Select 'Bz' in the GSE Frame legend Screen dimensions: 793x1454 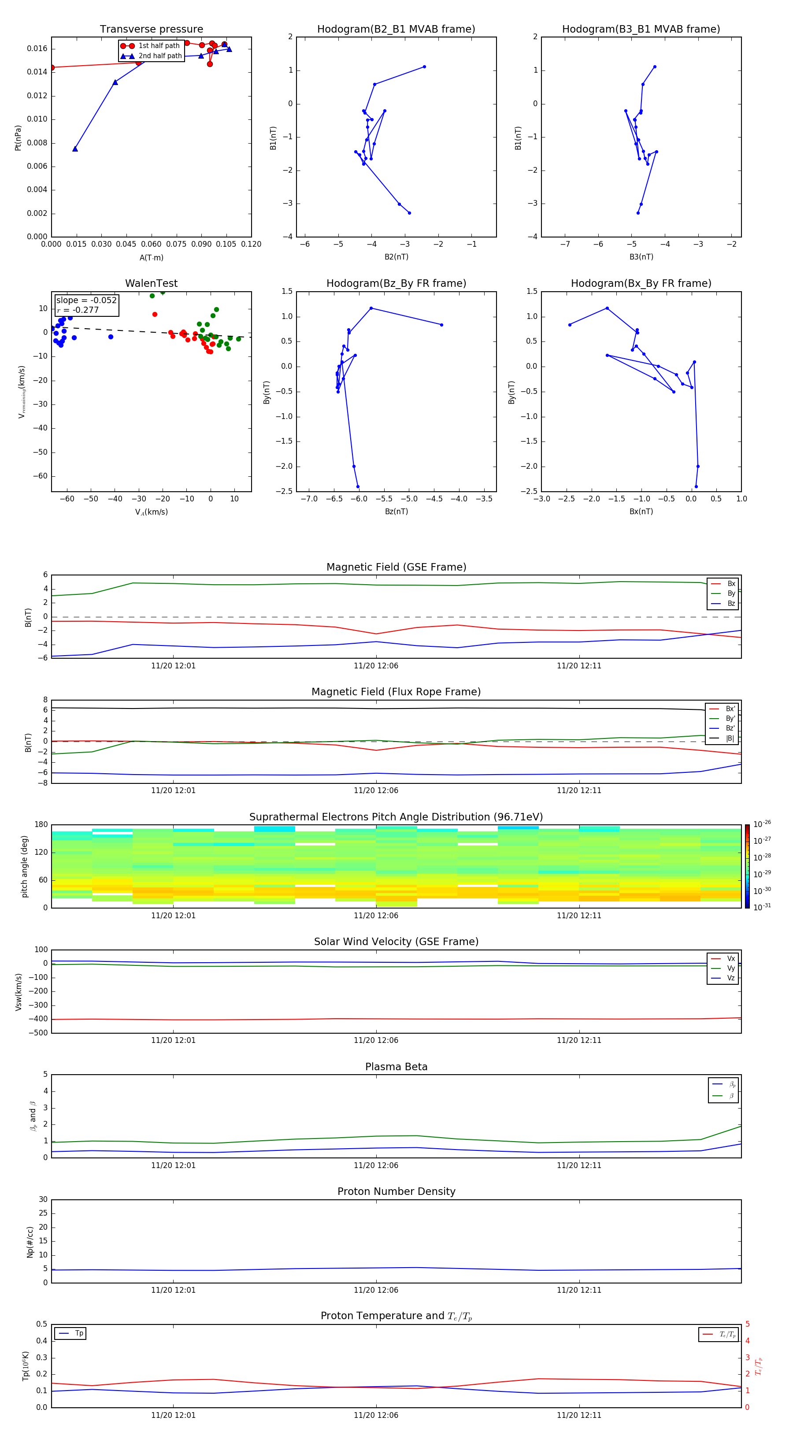pyautogui.click(x=723, y=604)
